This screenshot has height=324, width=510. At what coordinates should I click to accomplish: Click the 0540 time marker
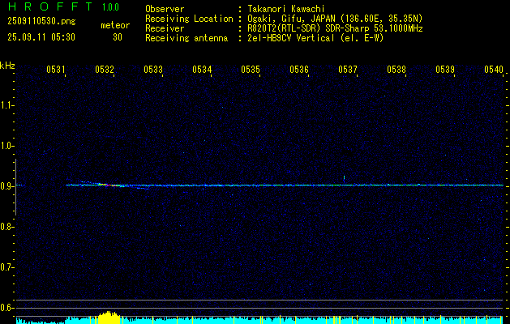(x=494, y=70)
